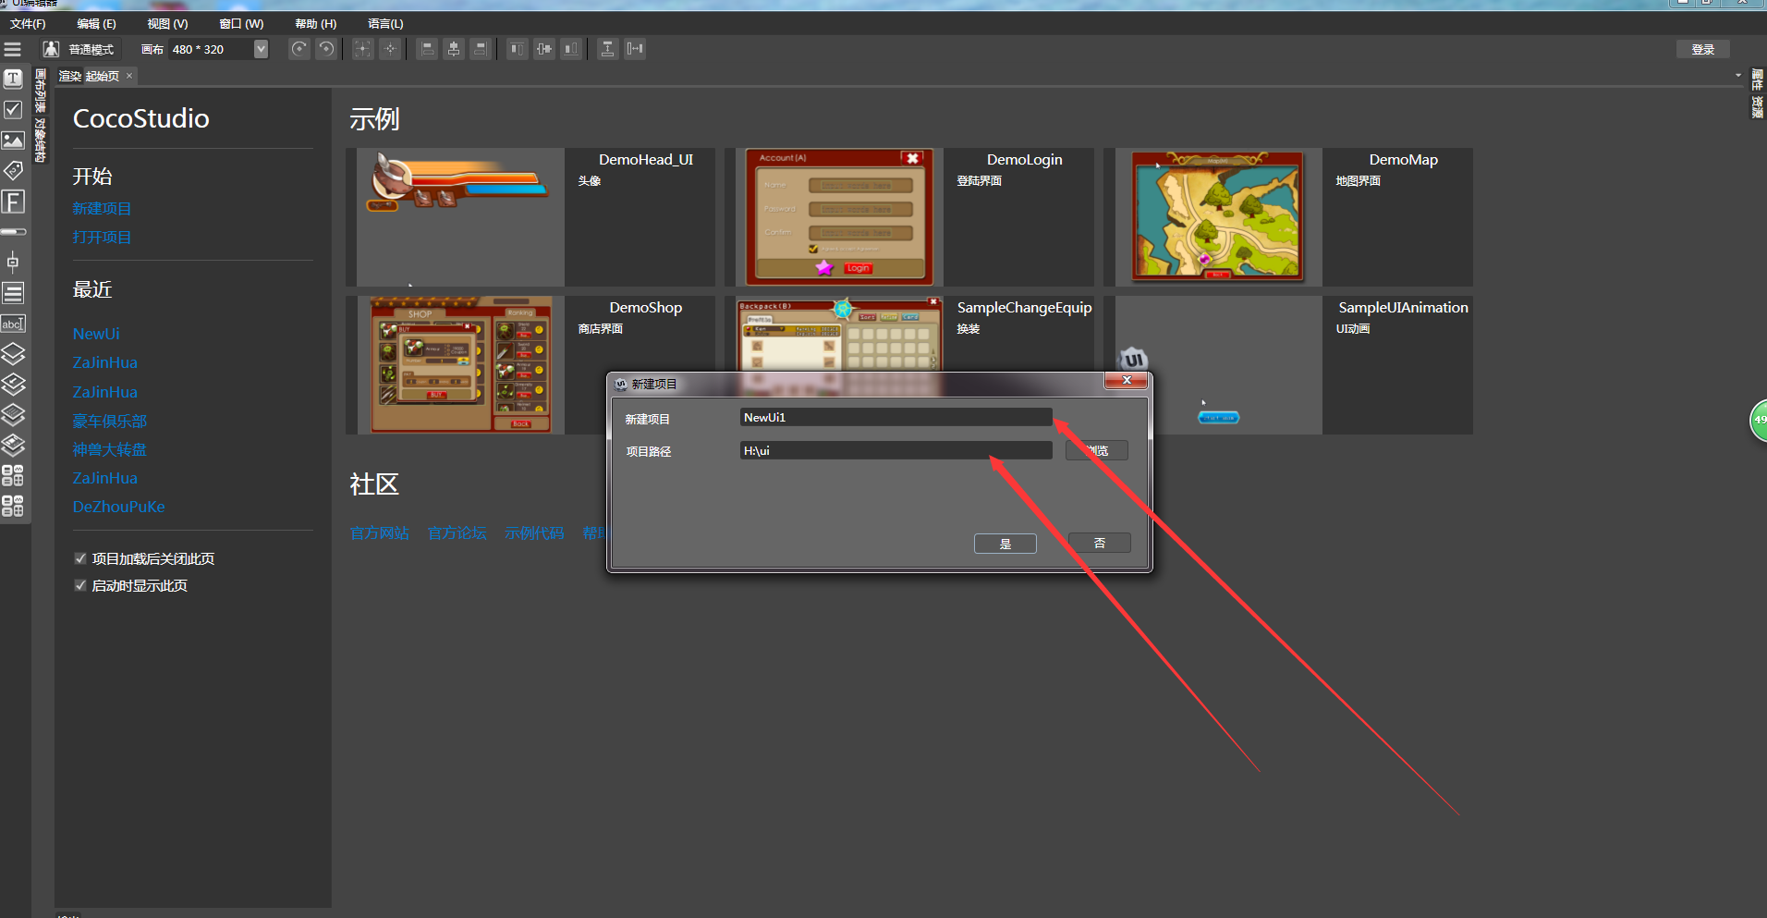Open the 编辑 (E) menu
The image size is (1767, 918).
(x=96, y=24)
